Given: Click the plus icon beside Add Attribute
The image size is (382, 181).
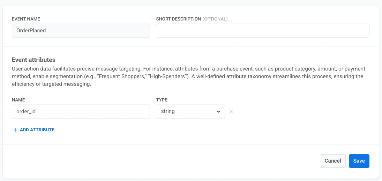Looking at the screenshot, I should pos(15,130).
